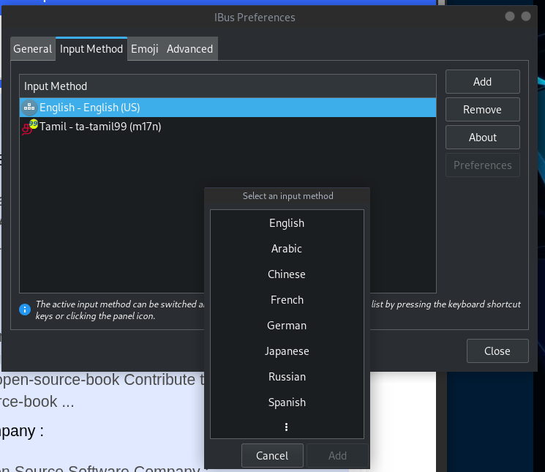Image resolution: width=545 pixels, height=472 pixels.
Task: Click the Add button in IBus Preferences
Action: click(x=482, y=82)
